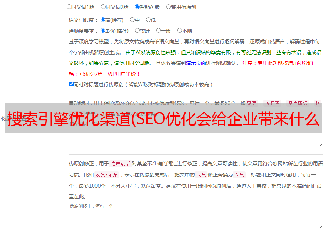Click the text 置在此。
The height and width of the screenshot is (236, 327).
point(78,197)
